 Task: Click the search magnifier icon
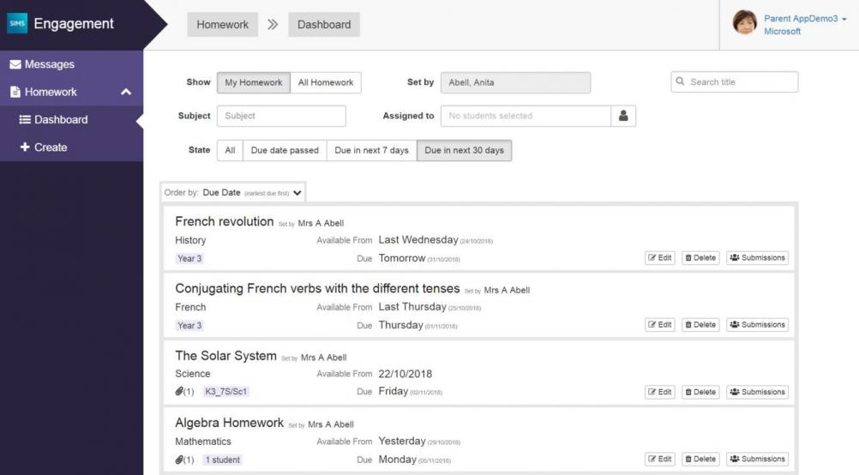coord(680,81)
